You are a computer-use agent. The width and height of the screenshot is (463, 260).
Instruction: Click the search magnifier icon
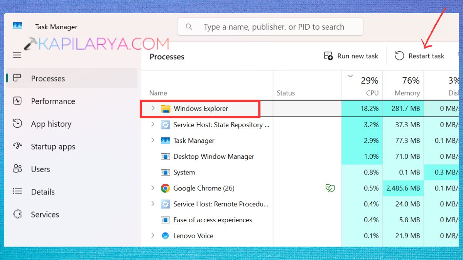point(189,27)
